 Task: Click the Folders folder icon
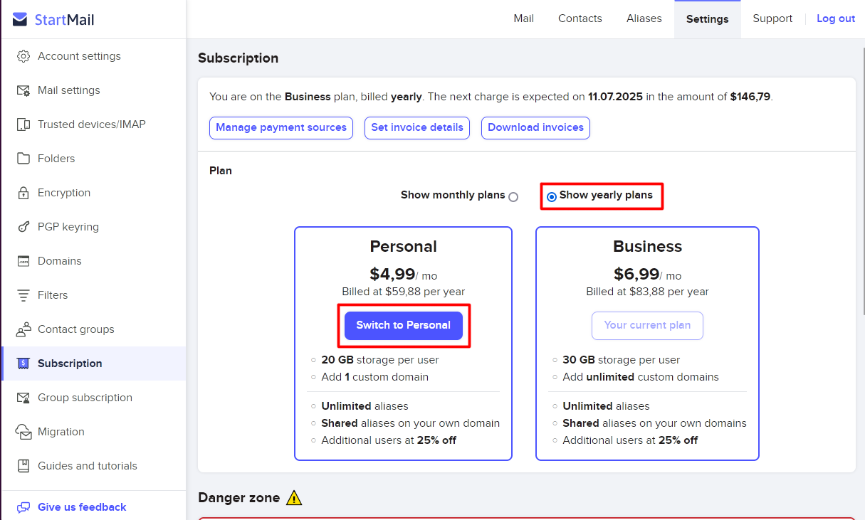(x=23, y=159)
